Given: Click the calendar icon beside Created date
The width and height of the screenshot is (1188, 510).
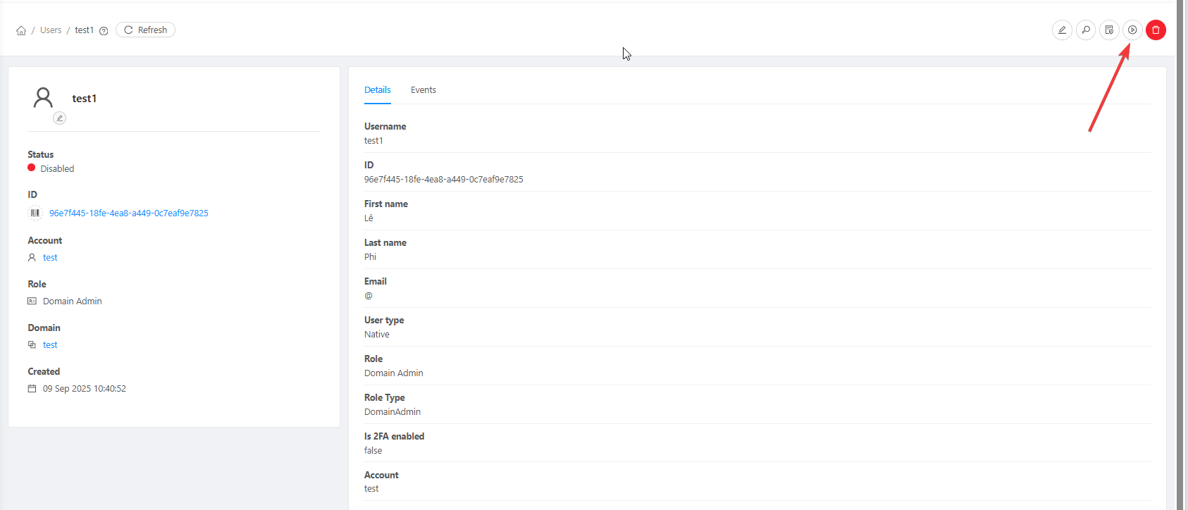Looking at the screenshot, I should tap(32, 388).
